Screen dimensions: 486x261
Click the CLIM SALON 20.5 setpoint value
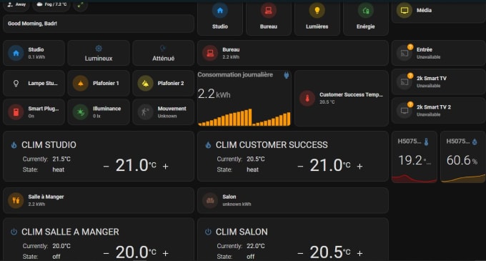tap(329, 252)
